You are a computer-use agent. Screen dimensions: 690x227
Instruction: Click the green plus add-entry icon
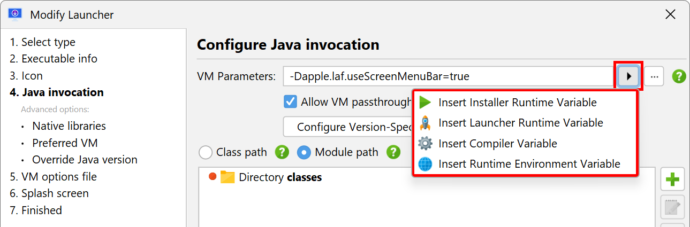672,179
